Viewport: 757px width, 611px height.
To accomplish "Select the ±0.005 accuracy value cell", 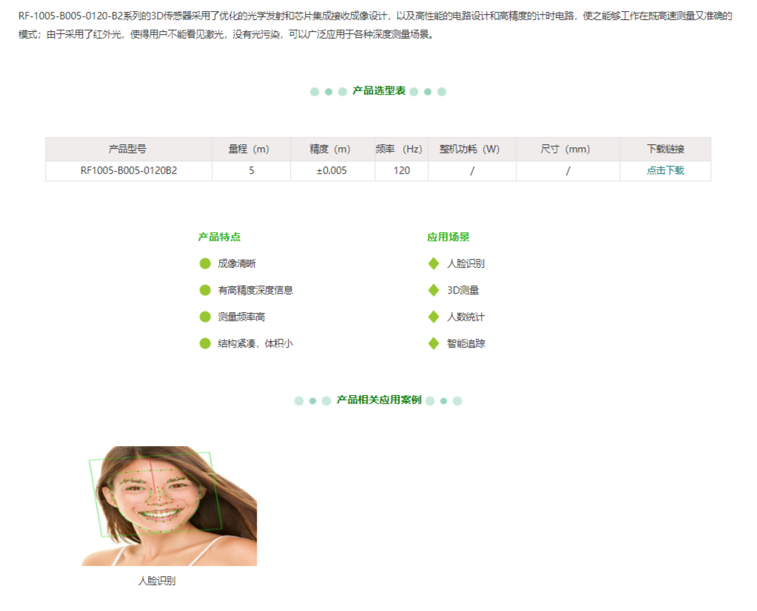I will [x=332, y=171].
